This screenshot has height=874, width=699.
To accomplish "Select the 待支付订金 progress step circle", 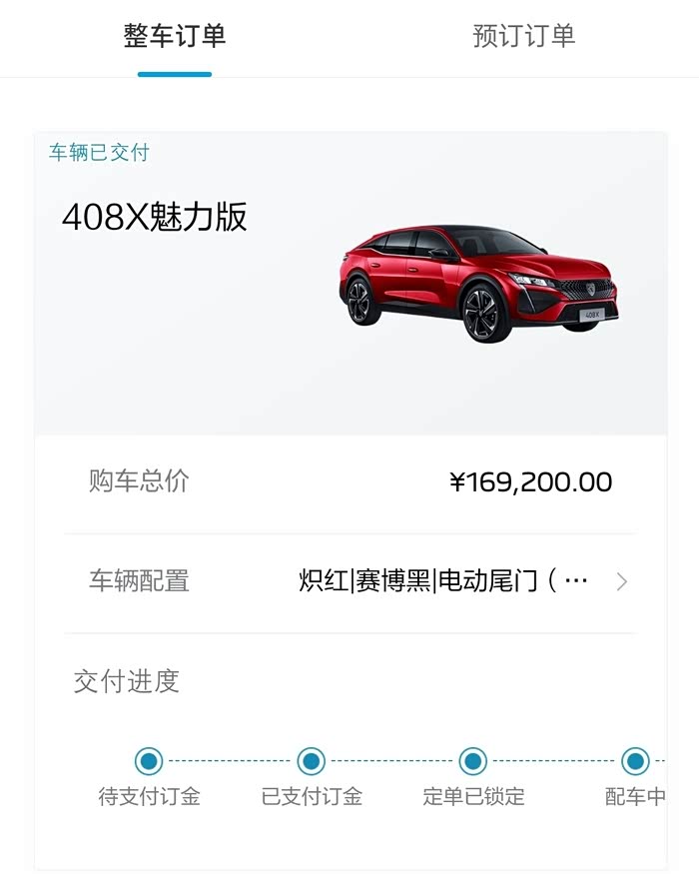I will [149, 761].
